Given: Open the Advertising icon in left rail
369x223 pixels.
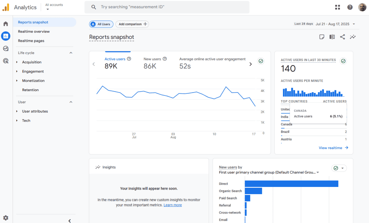Looking at the screenshot, I should pos(5,61).
